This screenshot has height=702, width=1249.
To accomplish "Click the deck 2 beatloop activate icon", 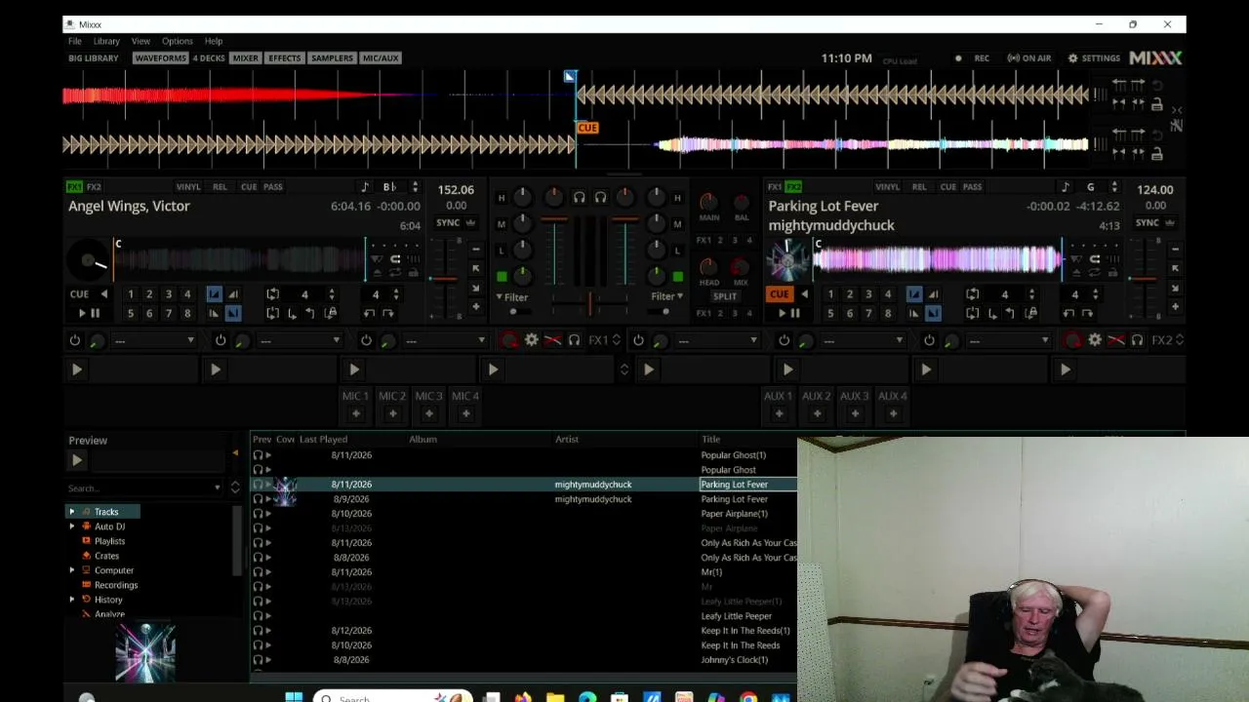I will click(972, 293).
